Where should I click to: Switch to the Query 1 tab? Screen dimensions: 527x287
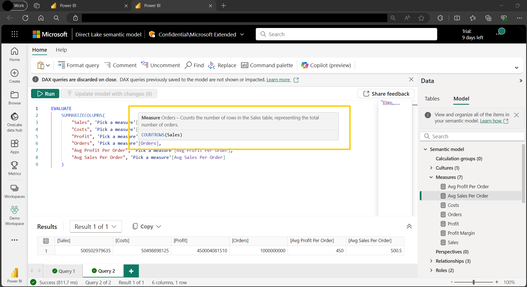coord(64,271)
